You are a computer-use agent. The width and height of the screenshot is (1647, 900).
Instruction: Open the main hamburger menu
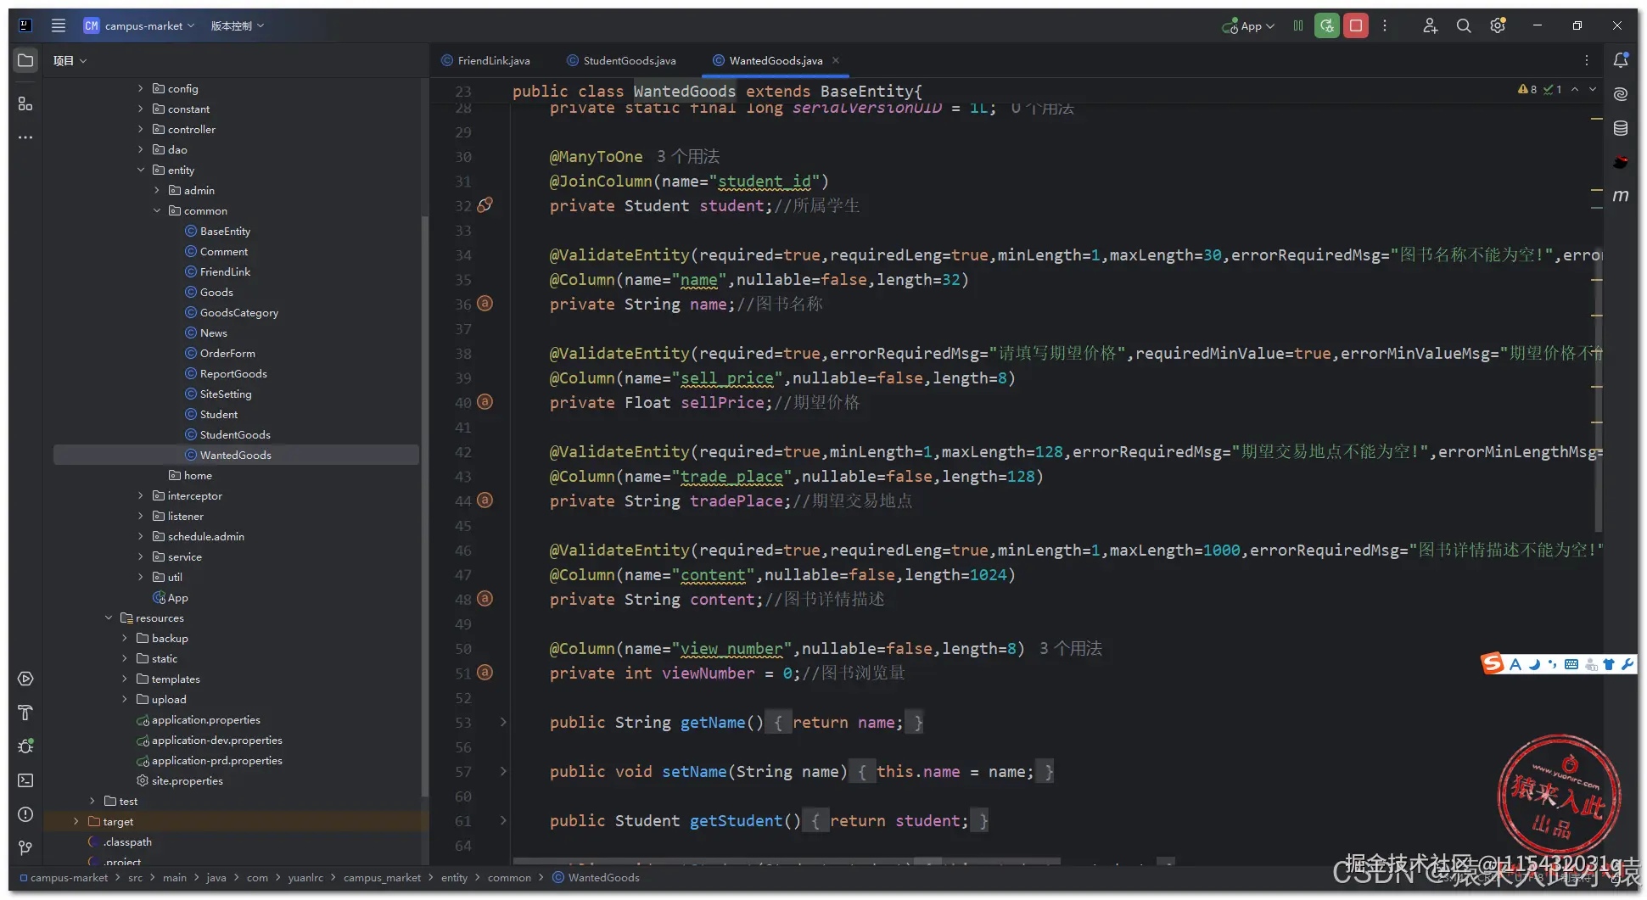[59, 25]
